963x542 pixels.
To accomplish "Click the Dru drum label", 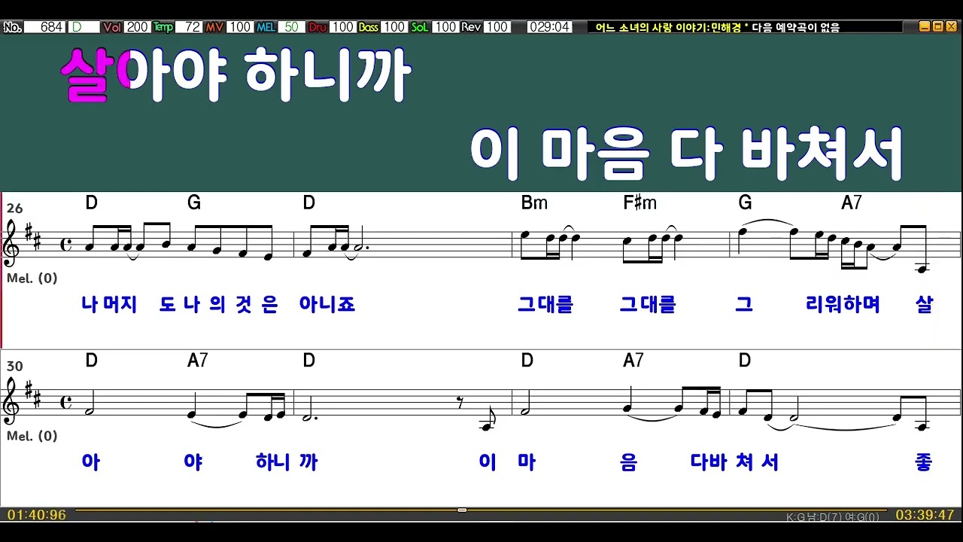I will [317, 27].
